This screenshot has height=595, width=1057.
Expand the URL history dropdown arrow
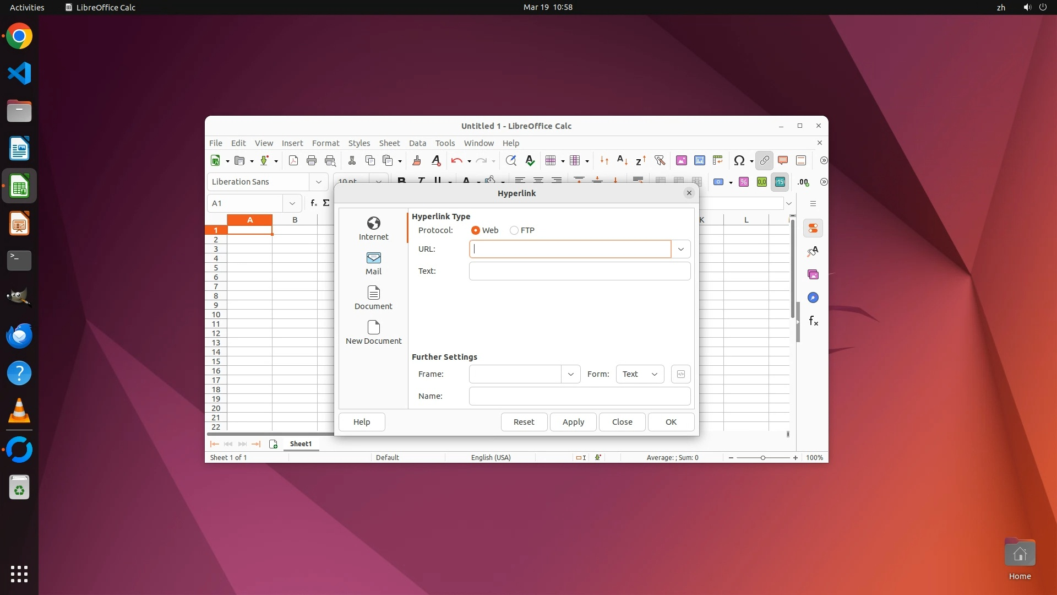click(x=680, y=249)
